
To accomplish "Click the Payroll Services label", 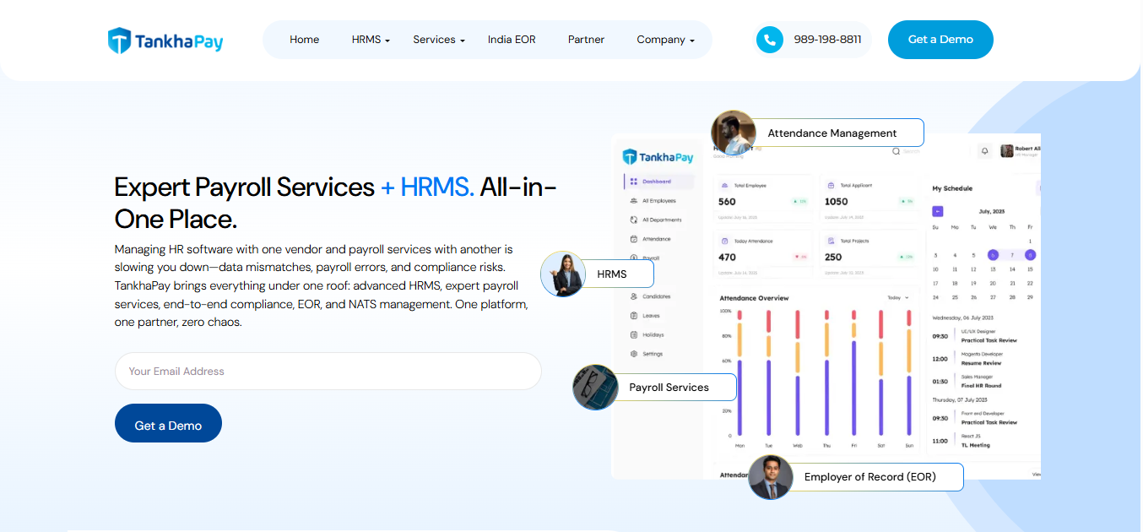I will [x=669, y=388].
